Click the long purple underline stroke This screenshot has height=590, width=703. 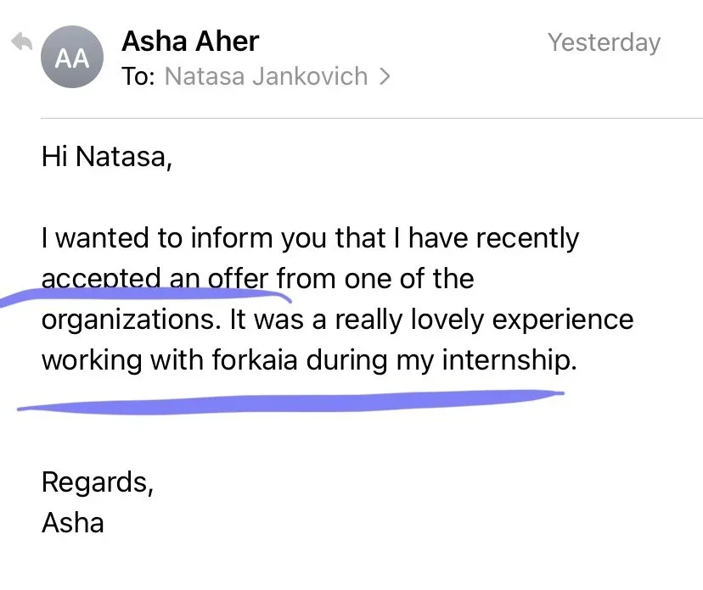[x=289, y=398]
